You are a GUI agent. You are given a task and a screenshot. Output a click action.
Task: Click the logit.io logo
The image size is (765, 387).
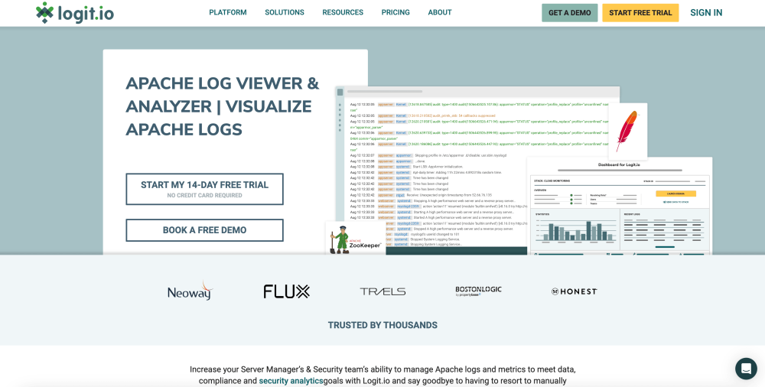(75, 13)
